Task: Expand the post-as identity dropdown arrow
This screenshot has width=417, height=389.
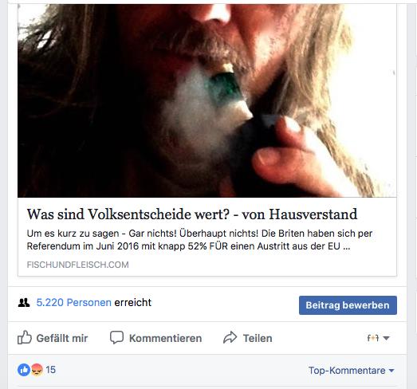Action: pos(387,338)
